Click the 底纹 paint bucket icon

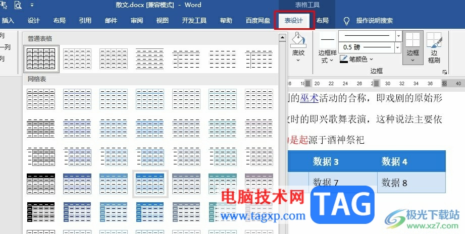coord(298,40)
